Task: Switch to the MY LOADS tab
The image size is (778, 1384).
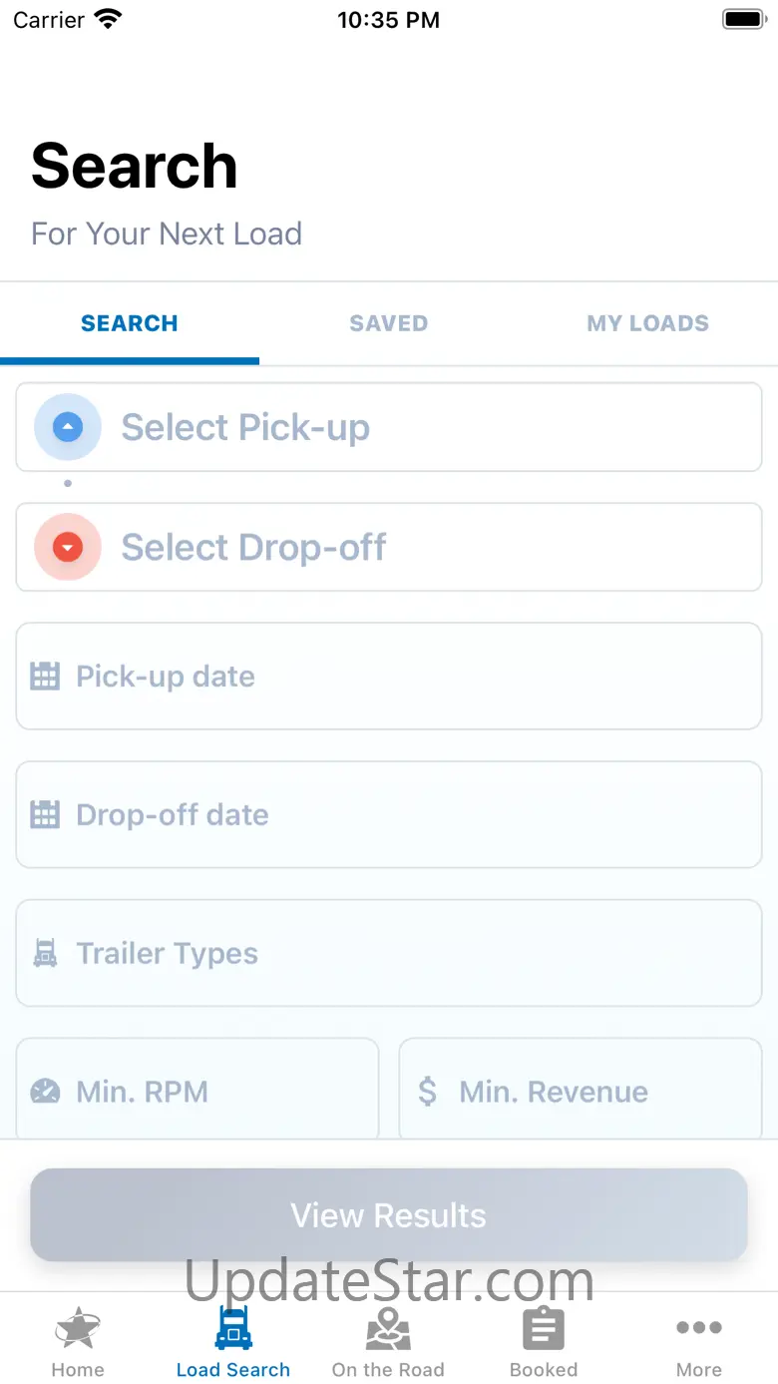Action: coord(648,323)
